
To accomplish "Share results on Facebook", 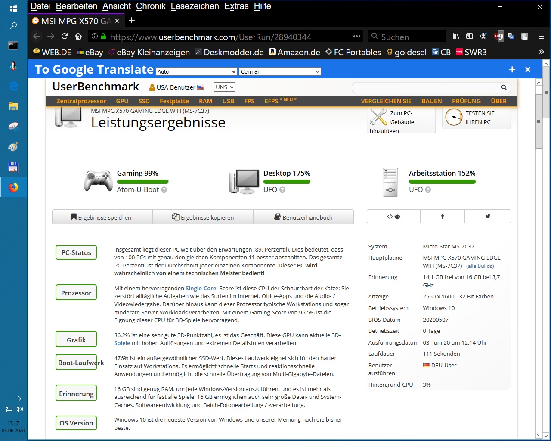I will (443, 216).
